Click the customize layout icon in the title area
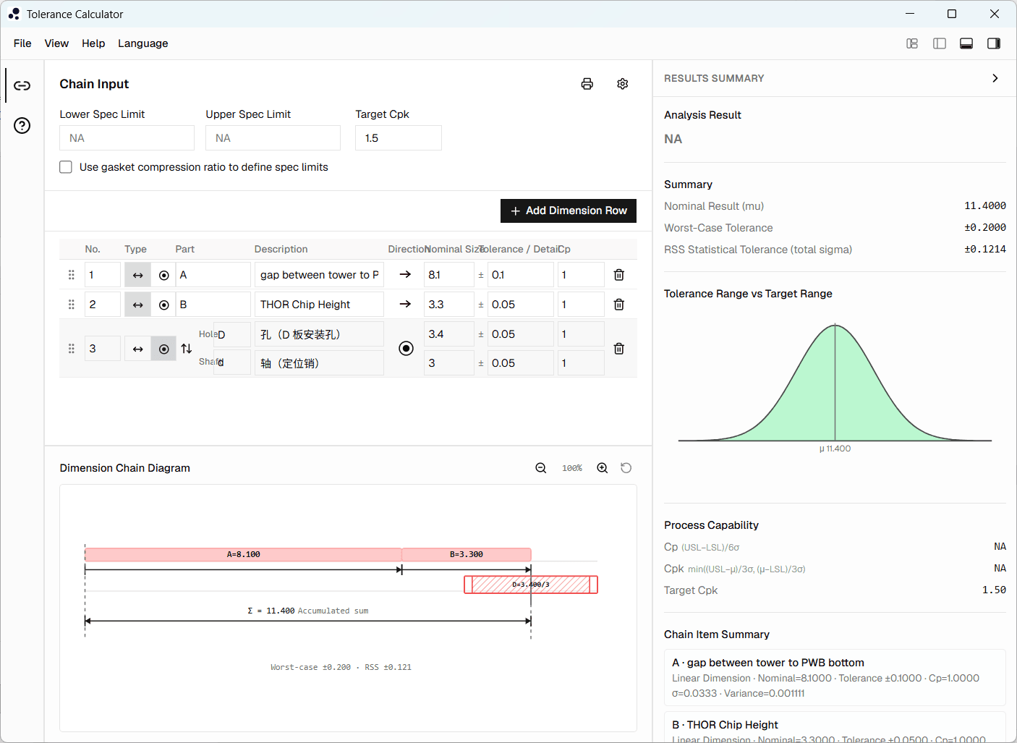The image size is (1017, 743). pyautogui.click(x=912, y=43)
